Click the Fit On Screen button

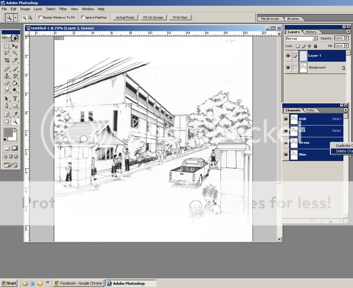pyautogui.click(x=153, y=18)
